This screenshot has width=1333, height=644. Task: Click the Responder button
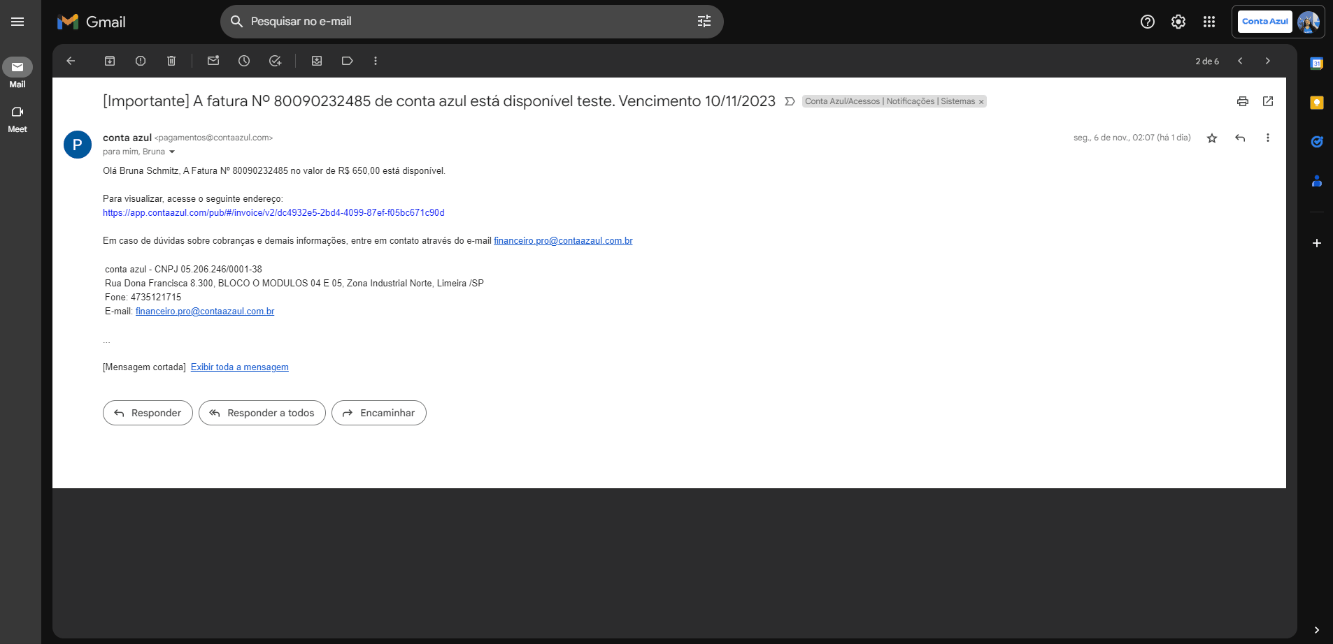point(148,413)
